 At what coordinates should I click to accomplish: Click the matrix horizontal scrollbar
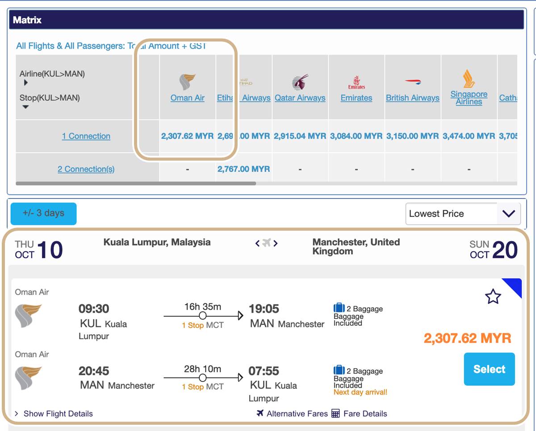(136, 183)
